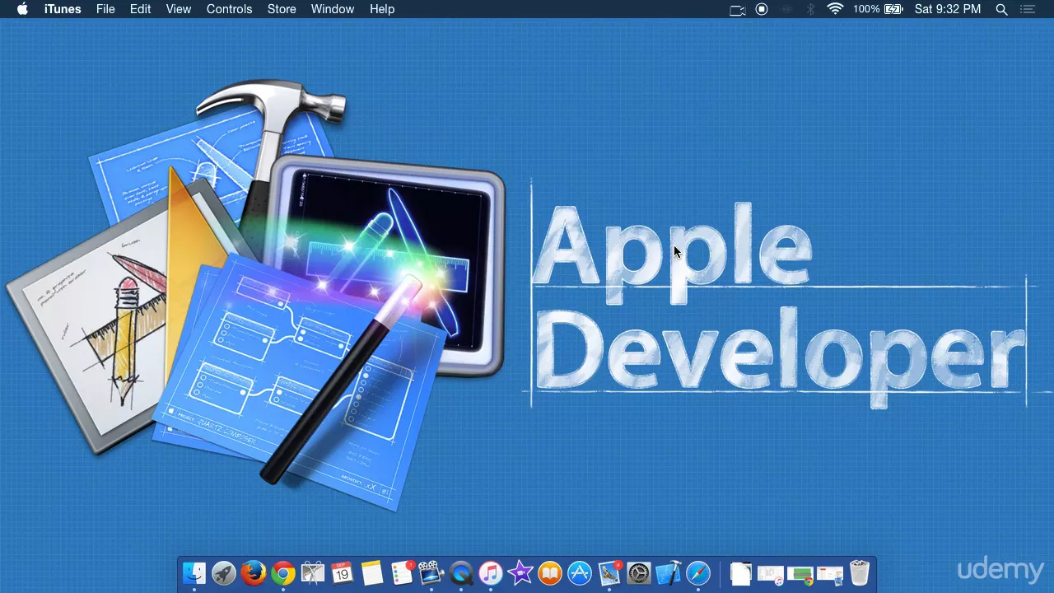Open Calendar from the dock
Screen dimensions: 1054x593
[x=343, y=573]
